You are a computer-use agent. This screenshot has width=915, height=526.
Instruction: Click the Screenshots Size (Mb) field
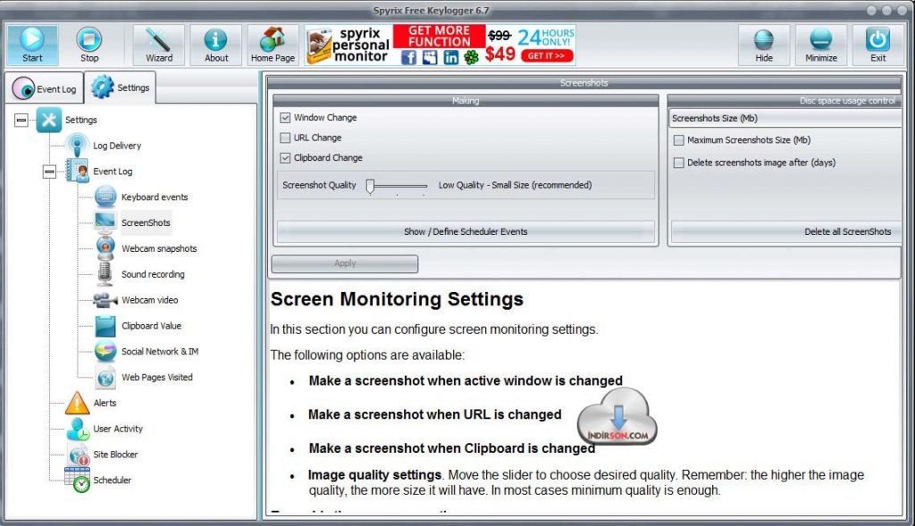(x=785, y=119)
